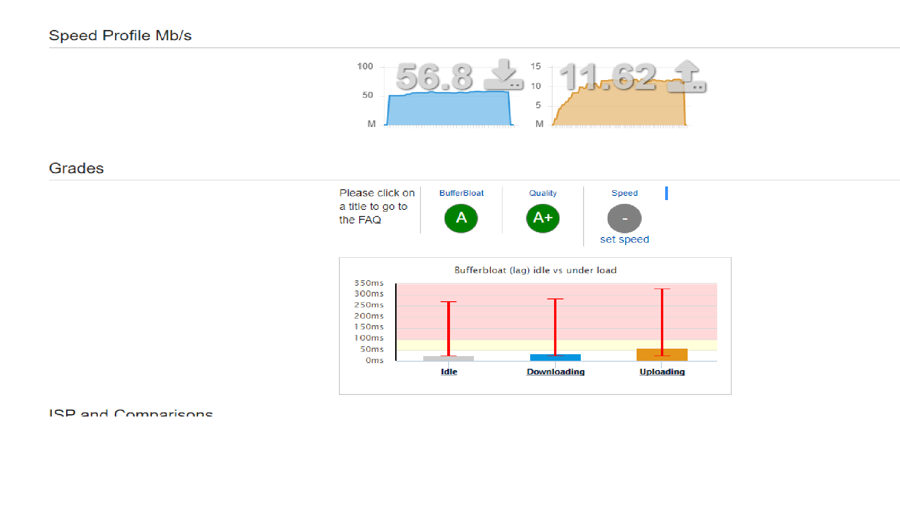This screenshot has width=900, height=506.
Task: Click the set speed link
Action: coord(624,239)
